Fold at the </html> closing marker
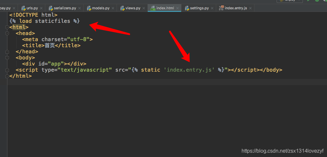327x157 pixels. pyautogui.click(x=7, y=76)
